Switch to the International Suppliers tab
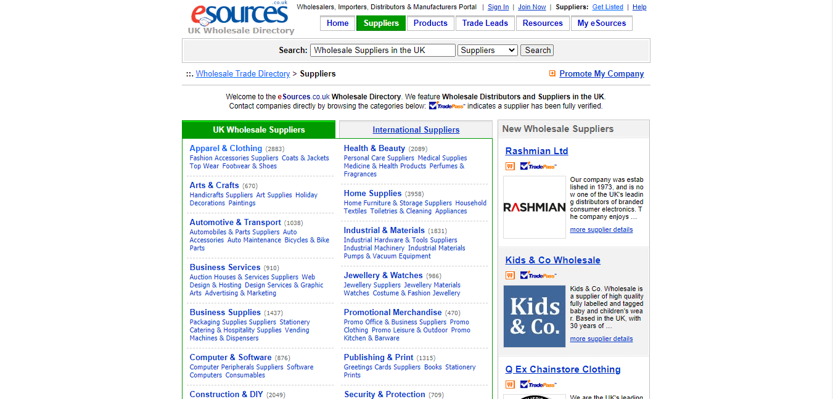Image resolution: width=833 pixels, height=399 pixels. point(416,130)
